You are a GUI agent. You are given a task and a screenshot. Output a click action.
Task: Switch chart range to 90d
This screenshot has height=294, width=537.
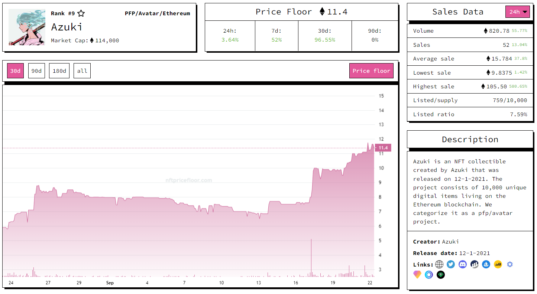[x=36, y=71]
